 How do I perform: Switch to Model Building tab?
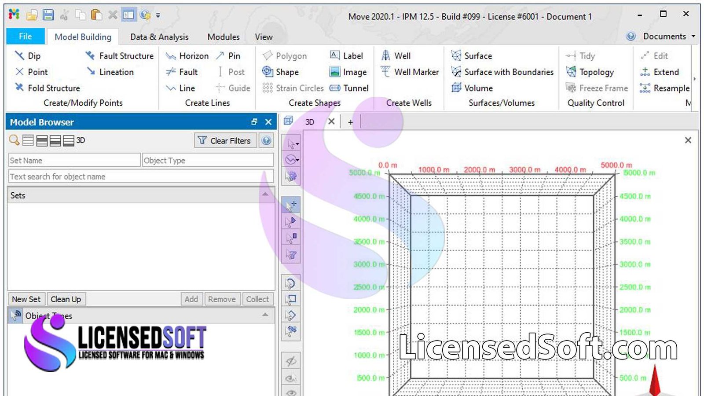[x=83, y=37]
